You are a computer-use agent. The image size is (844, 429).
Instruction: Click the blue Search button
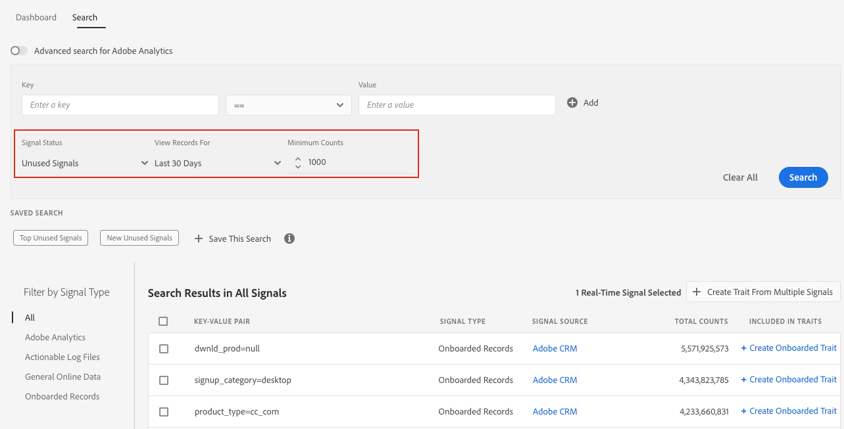click(x=803, y=177)
